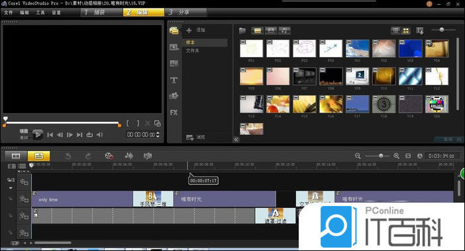Collapse the library navigation panel with double-chevron

[x=236, y=140]
